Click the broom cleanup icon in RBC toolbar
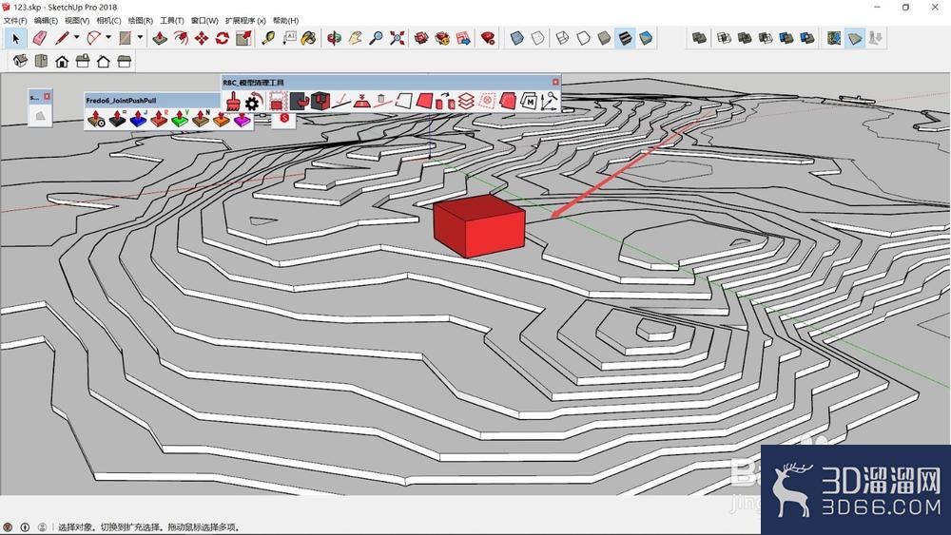 pyautogui.click(x=233, y=102)
